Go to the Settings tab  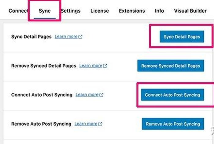[71, 11]
